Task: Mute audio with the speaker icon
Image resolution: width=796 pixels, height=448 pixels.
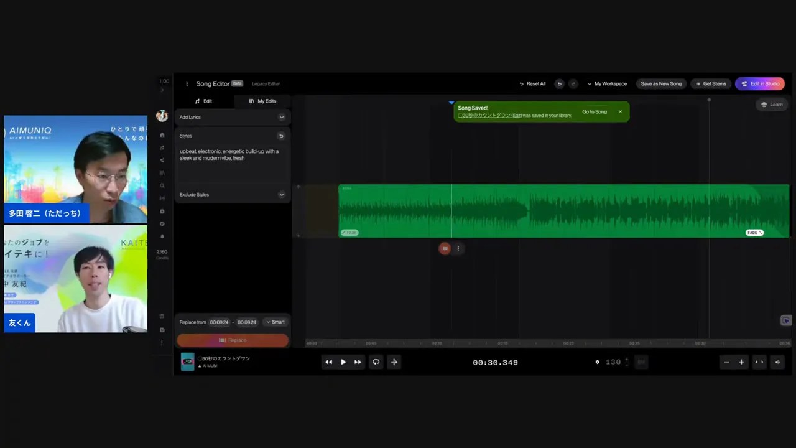Action: point(777,362)
